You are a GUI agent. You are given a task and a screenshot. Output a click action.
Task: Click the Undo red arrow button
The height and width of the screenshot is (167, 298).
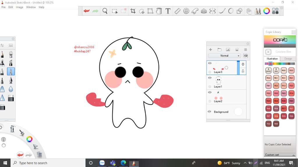click(86, 11)
